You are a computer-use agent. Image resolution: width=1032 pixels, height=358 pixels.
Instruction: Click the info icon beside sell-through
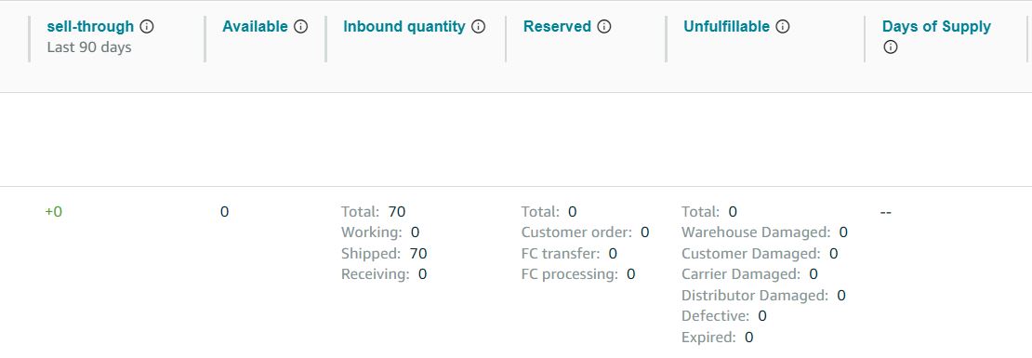coord(147,27)
